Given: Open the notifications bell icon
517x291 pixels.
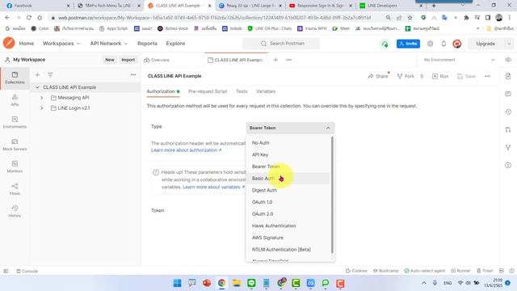Looking at the screenshot, I should pos(443,44).
